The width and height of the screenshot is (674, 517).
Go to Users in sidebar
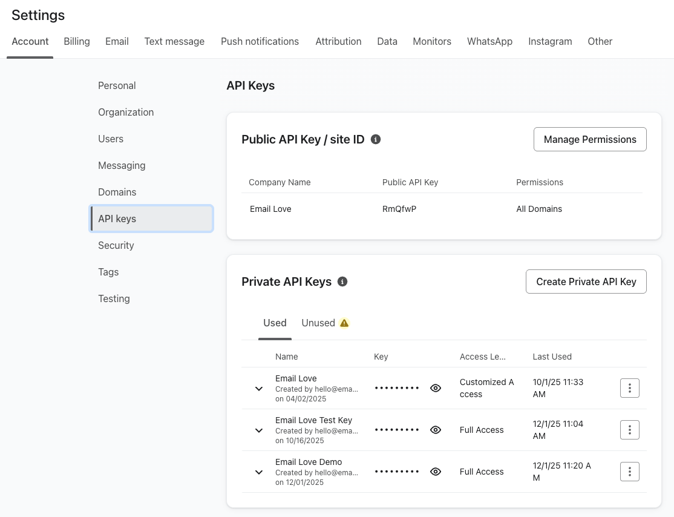pos(111,139)
